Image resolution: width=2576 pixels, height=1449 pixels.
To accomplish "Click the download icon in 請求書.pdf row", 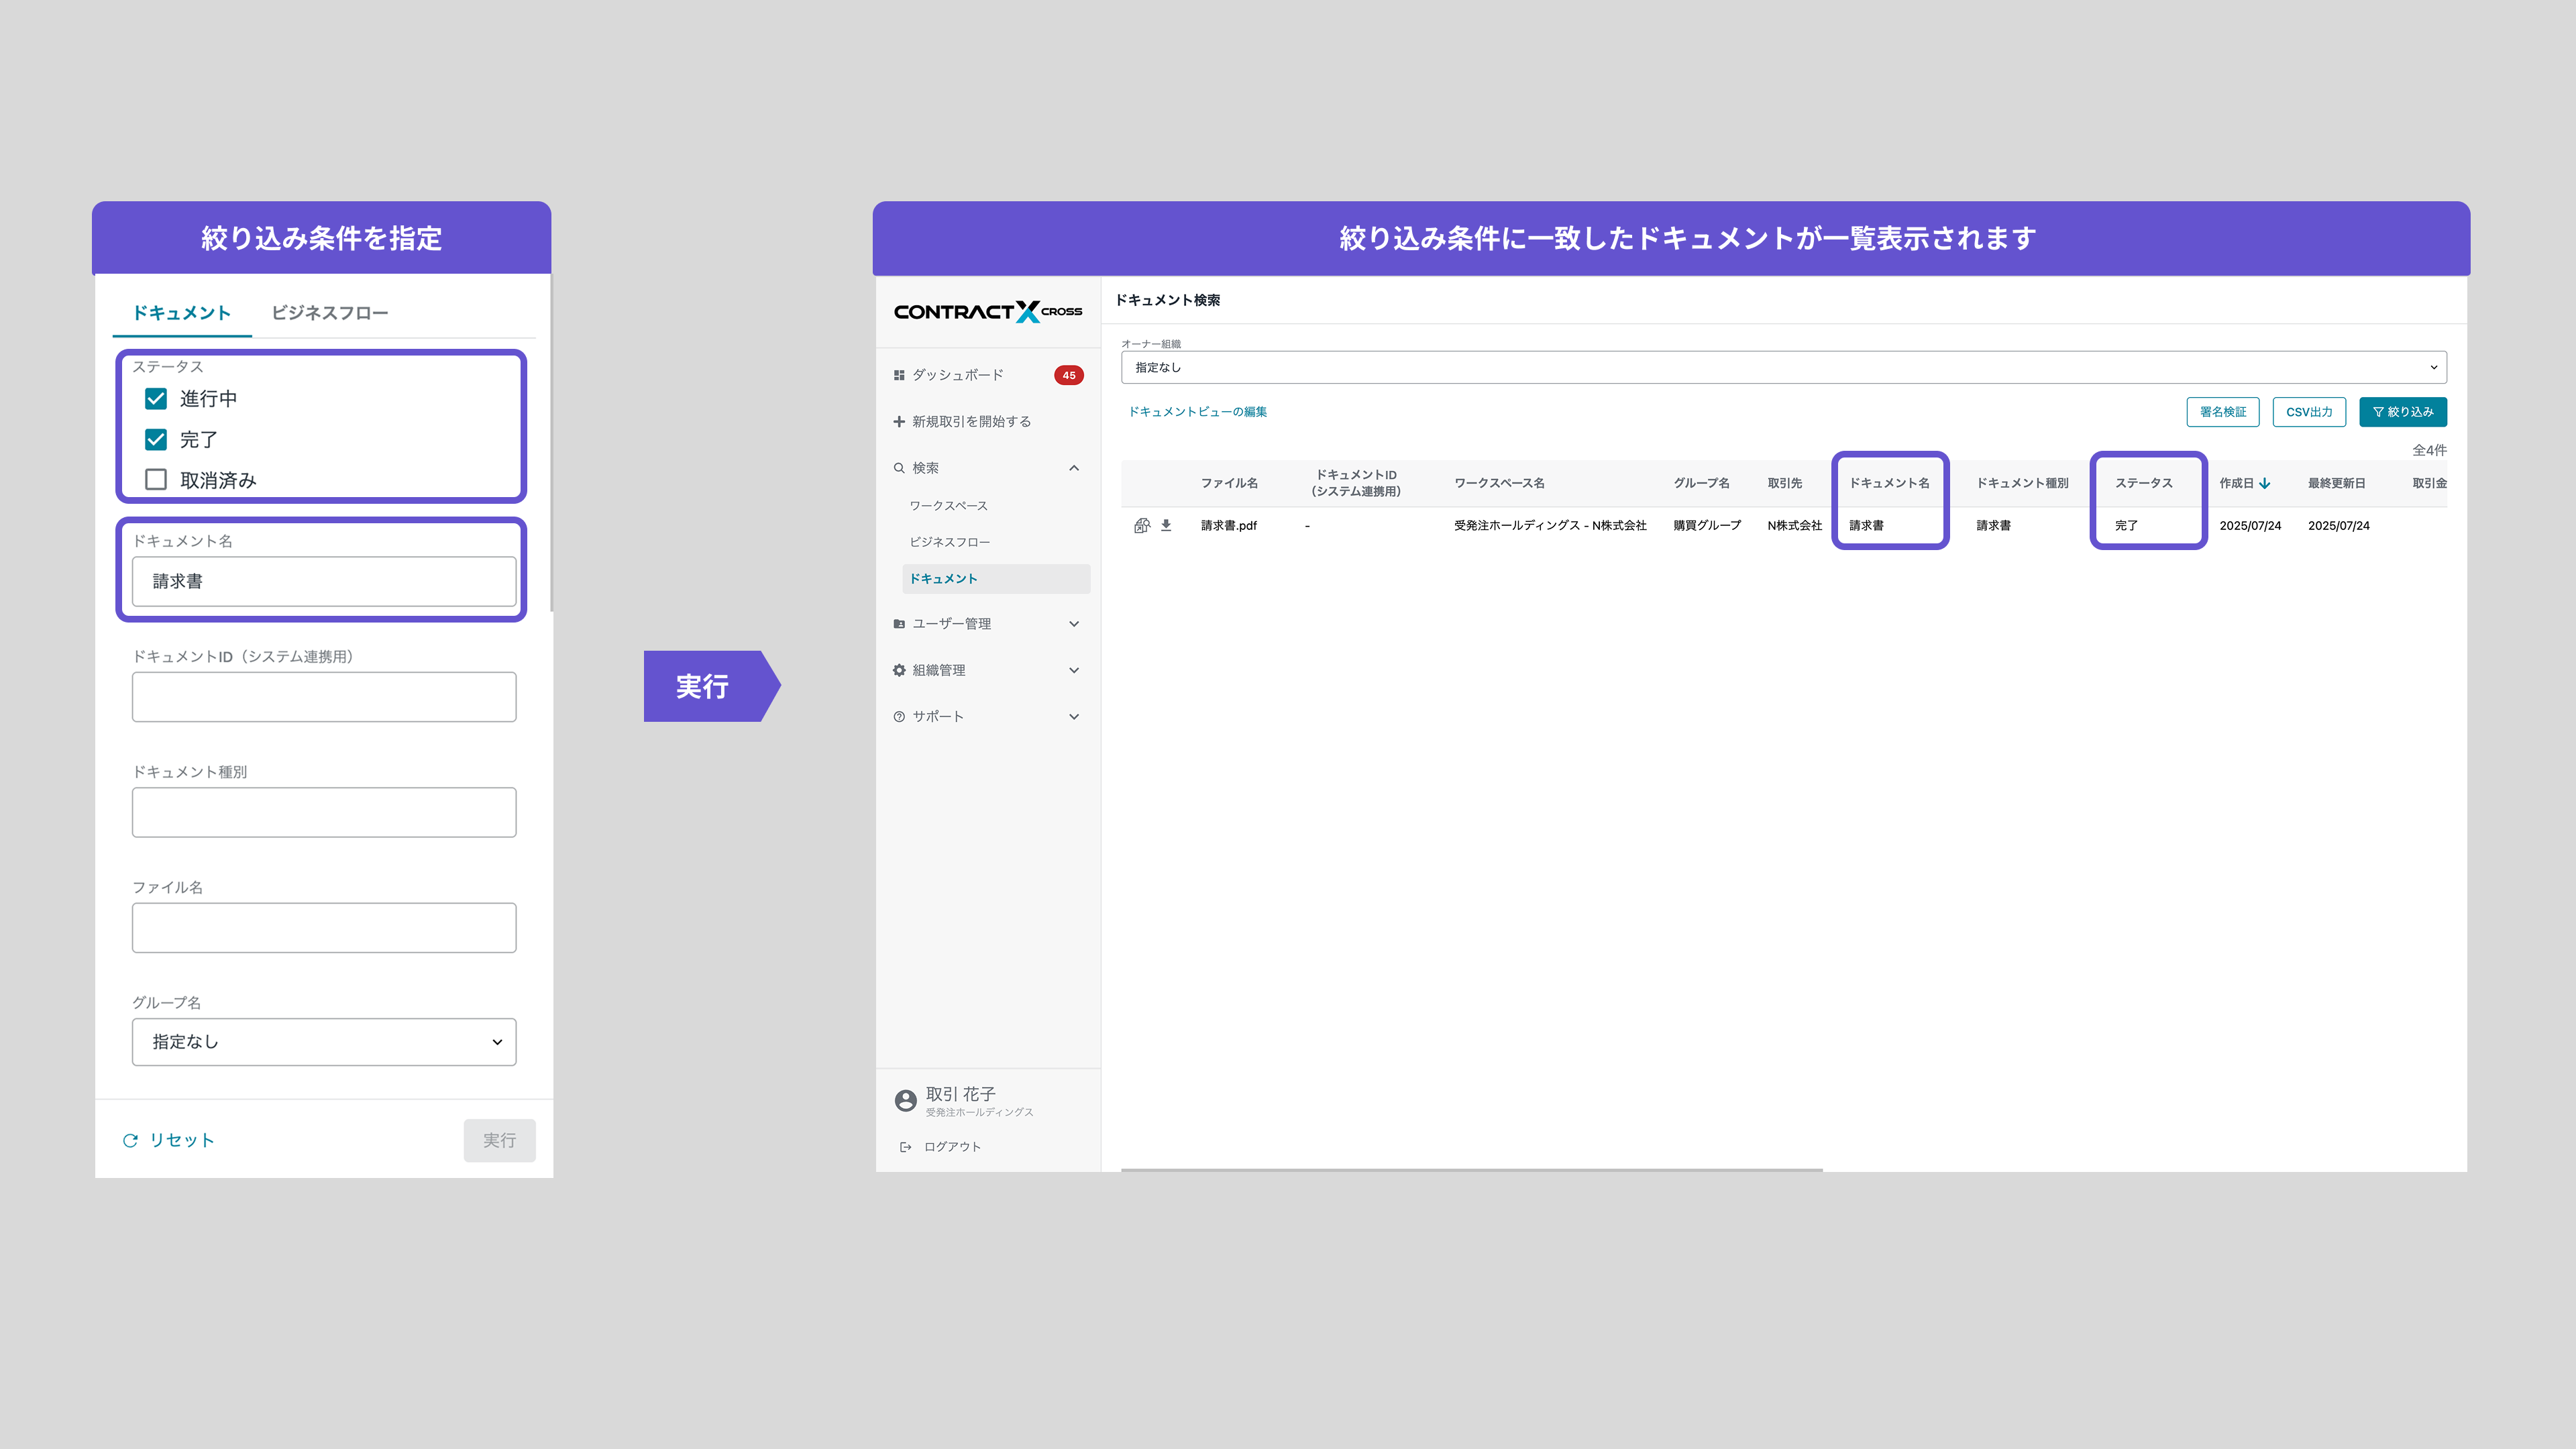I will [x=1166, y=525].
